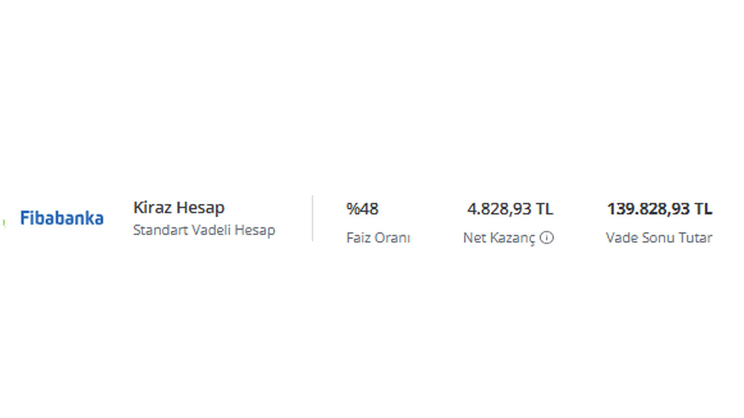Open the Net Kazanç info icon
744x418 pixels.
tap(547, 237)
